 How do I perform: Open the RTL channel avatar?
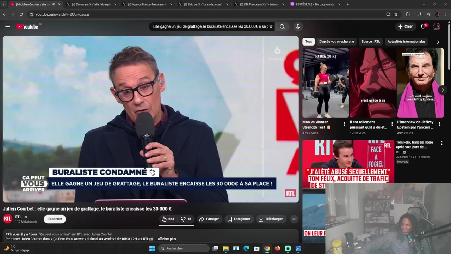coord(7,219)
